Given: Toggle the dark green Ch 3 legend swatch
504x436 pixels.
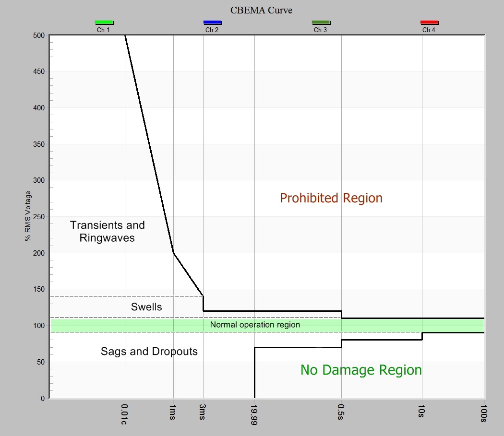Looking at the screenshot, I should coord(321,22).
